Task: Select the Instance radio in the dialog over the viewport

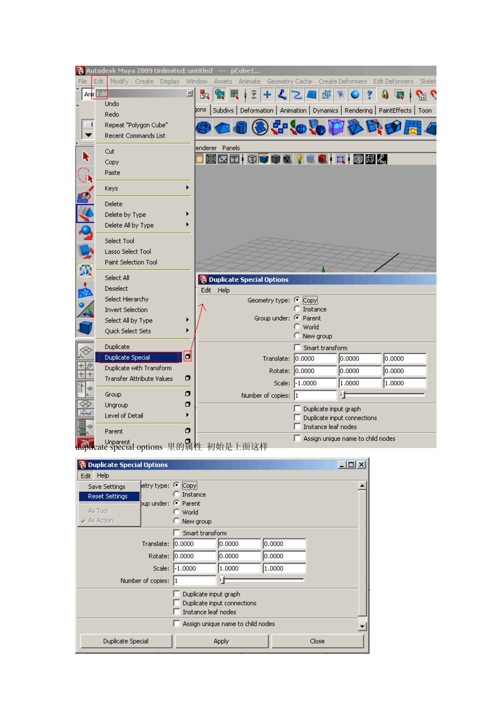Action: click(x=297, y=309)
